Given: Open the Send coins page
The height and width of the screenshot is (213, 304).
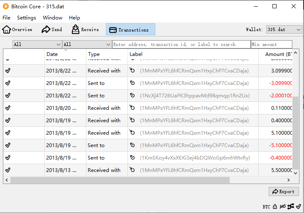Looking at the screenshot, I should (52, 29).
